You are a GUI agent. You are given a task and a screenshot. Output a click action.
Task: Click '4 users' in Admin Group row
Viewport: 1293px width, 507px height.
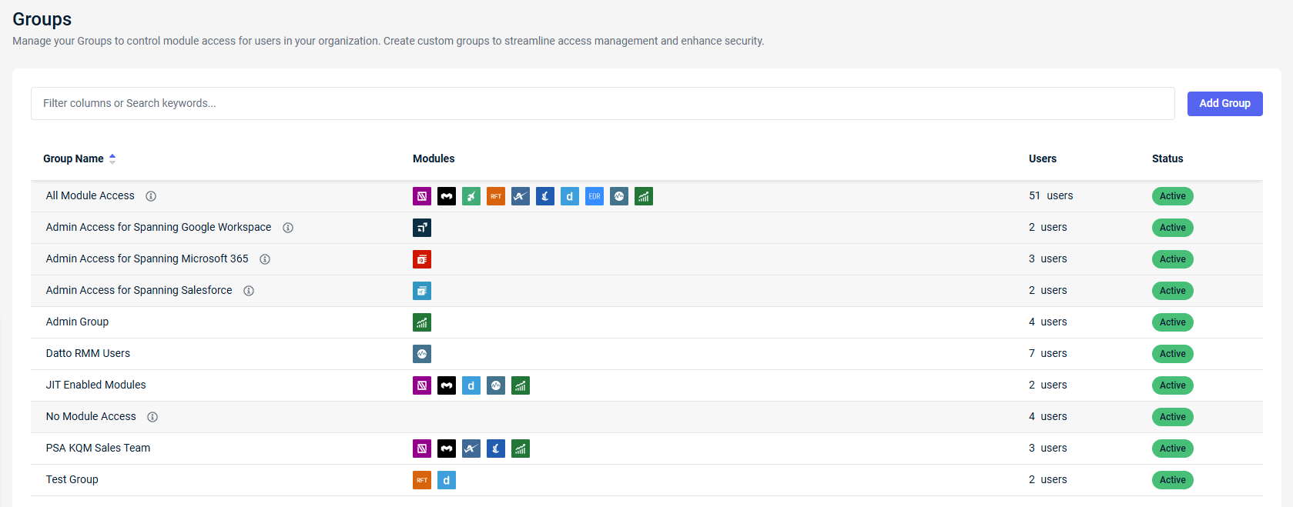point(1047,322)
